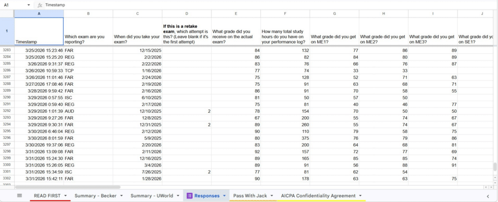Click the TCP exam cell

click(88, 71)
